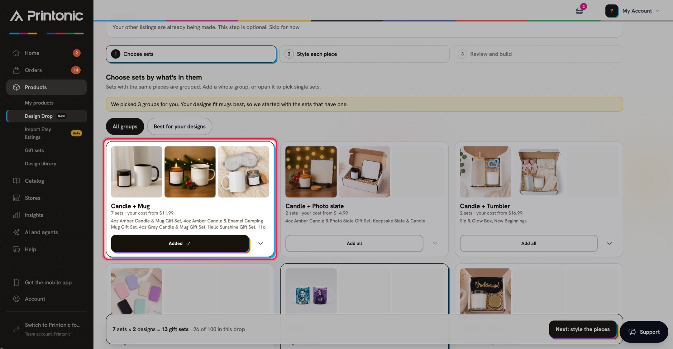Toggle the Added button for Candle + Mug
Viewport: 673px width, 349px height.
pyautogui.click(x=180, y=243)
